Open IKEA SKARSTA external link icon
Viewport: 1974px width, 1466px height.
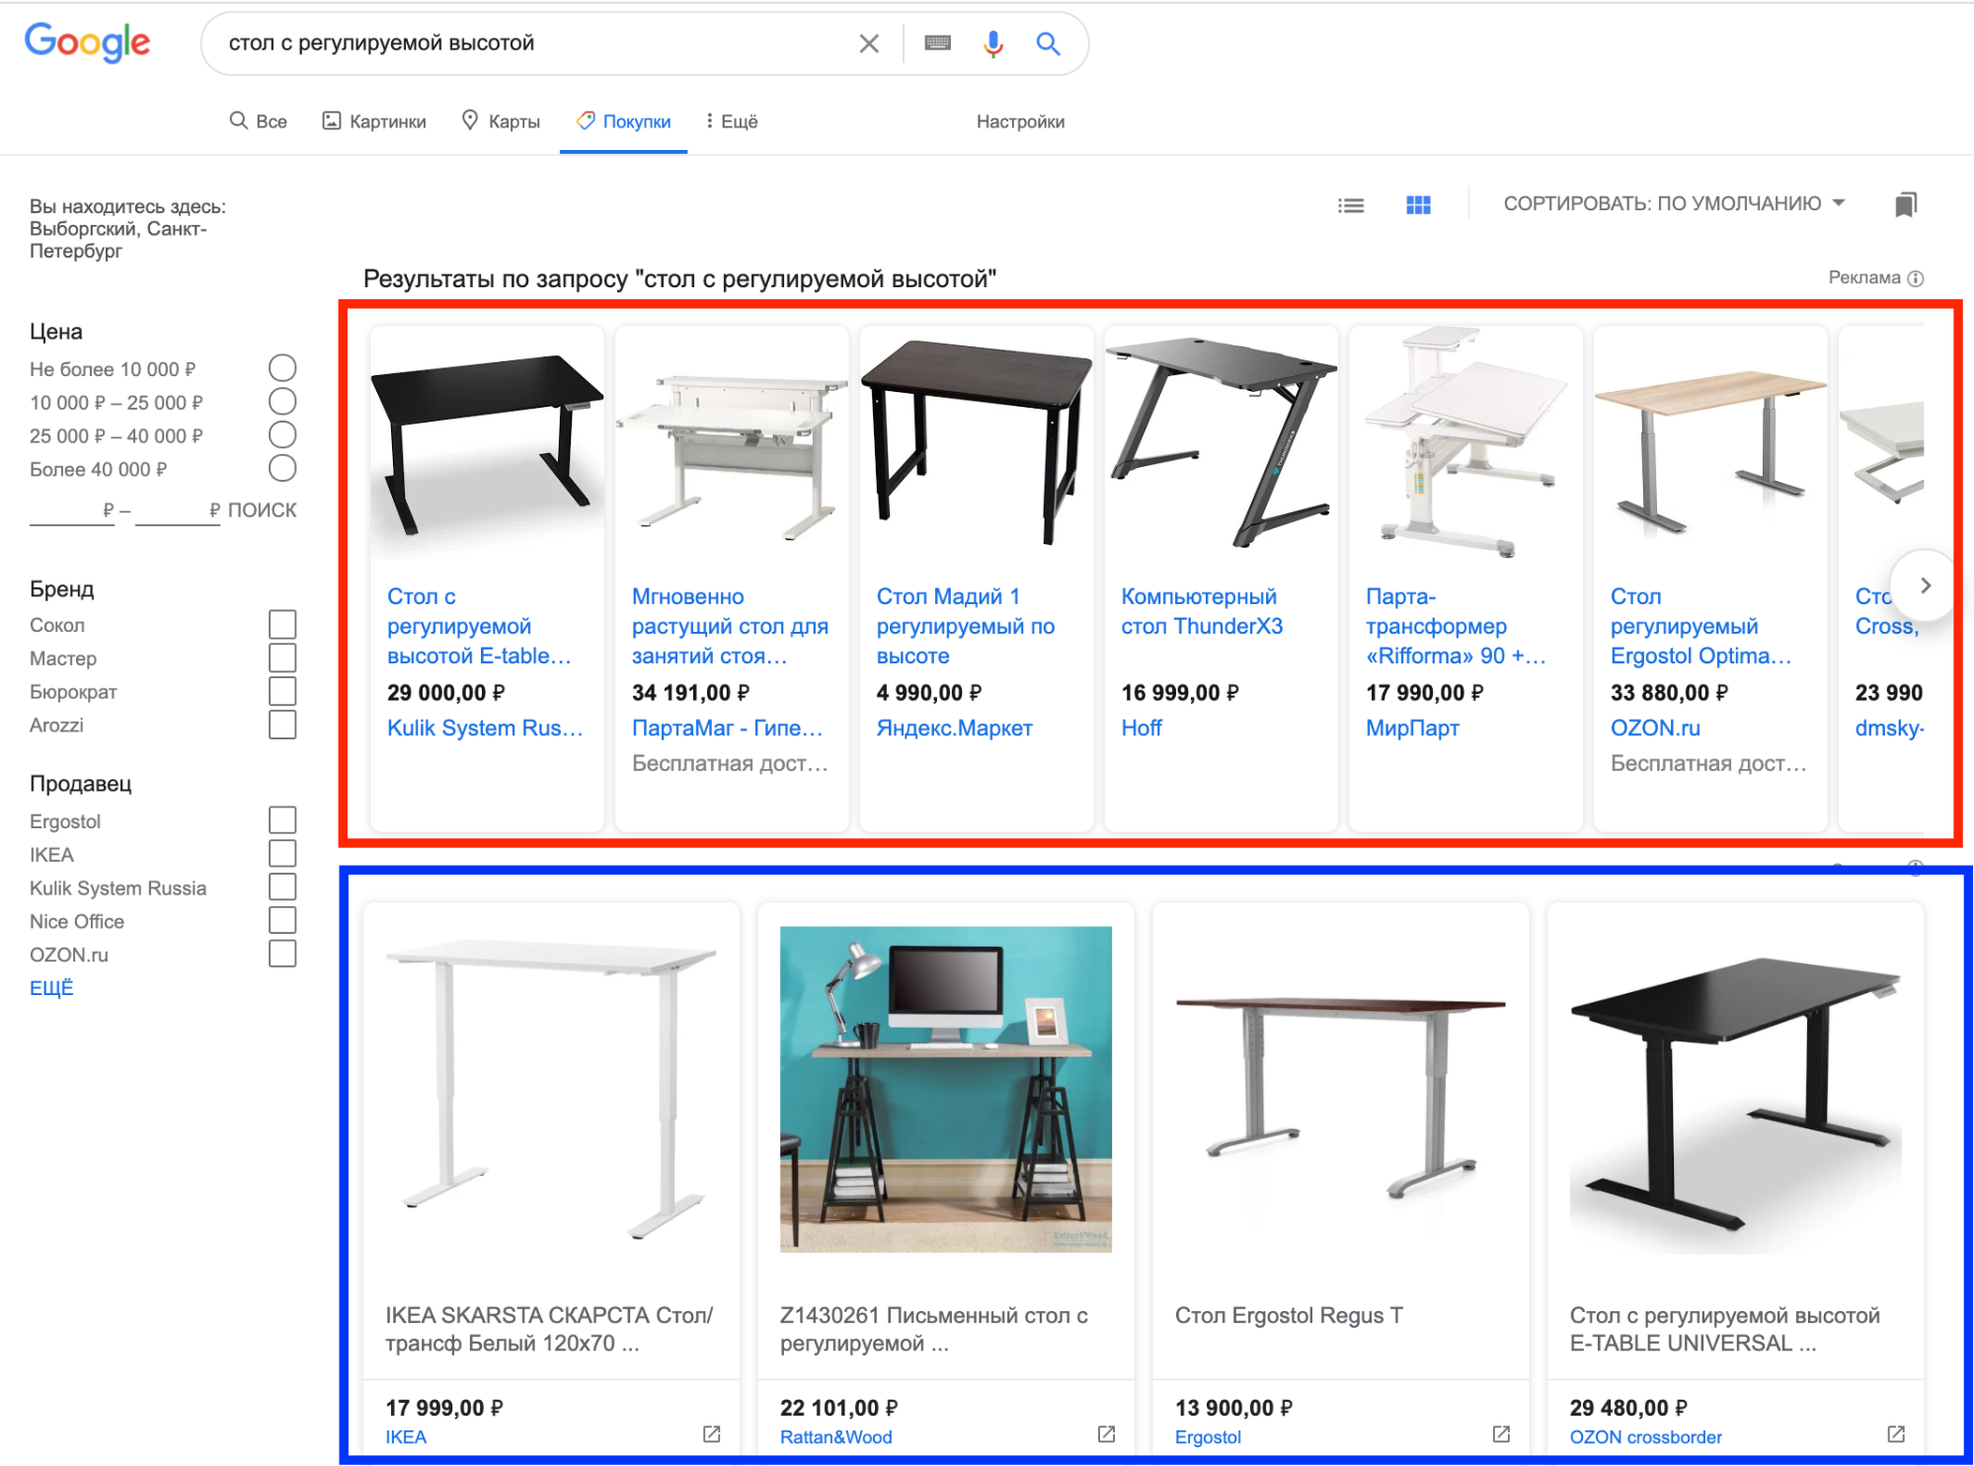point(711,1433)
